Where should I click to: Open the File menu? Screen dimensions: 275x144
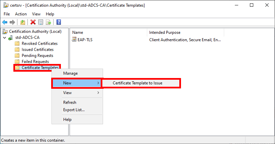[7, 14]
